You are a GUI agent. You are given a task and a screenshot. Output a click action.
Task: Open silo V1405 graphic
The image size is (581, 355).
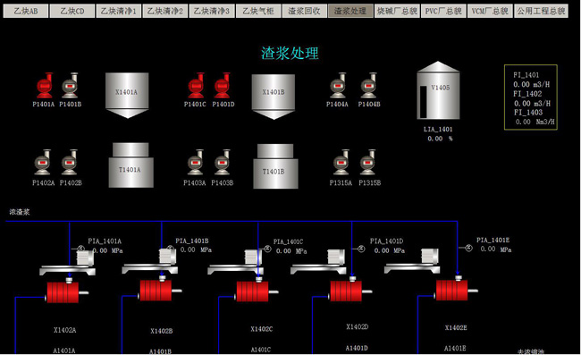[x=438, y=90]
